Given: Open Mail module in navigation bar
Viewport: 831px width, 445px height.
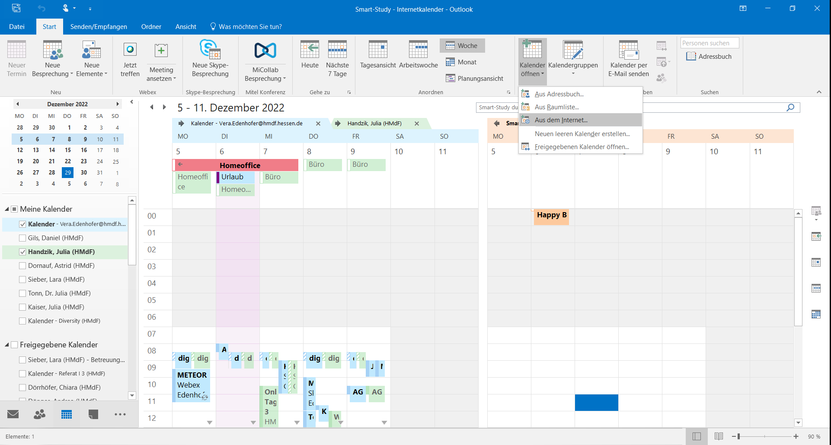Looking at the screenshot, I should click(13, 414).
